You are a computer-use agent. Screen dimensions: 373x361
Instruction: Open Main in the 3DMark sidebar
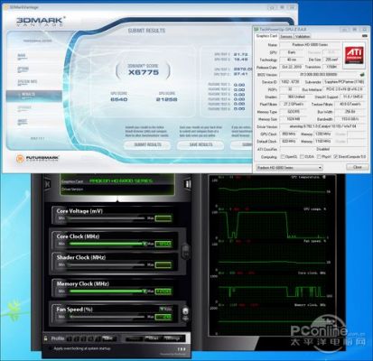pyautogui.click(x=22, y=56)
